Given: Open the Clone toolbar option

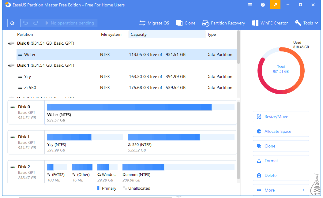Looking at the screenshot, I should tap(186, 23).
